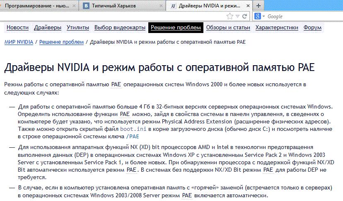Click the Google search engine icon
The height and width of the screenshot is (201, 343).
(x=258, y=16)
